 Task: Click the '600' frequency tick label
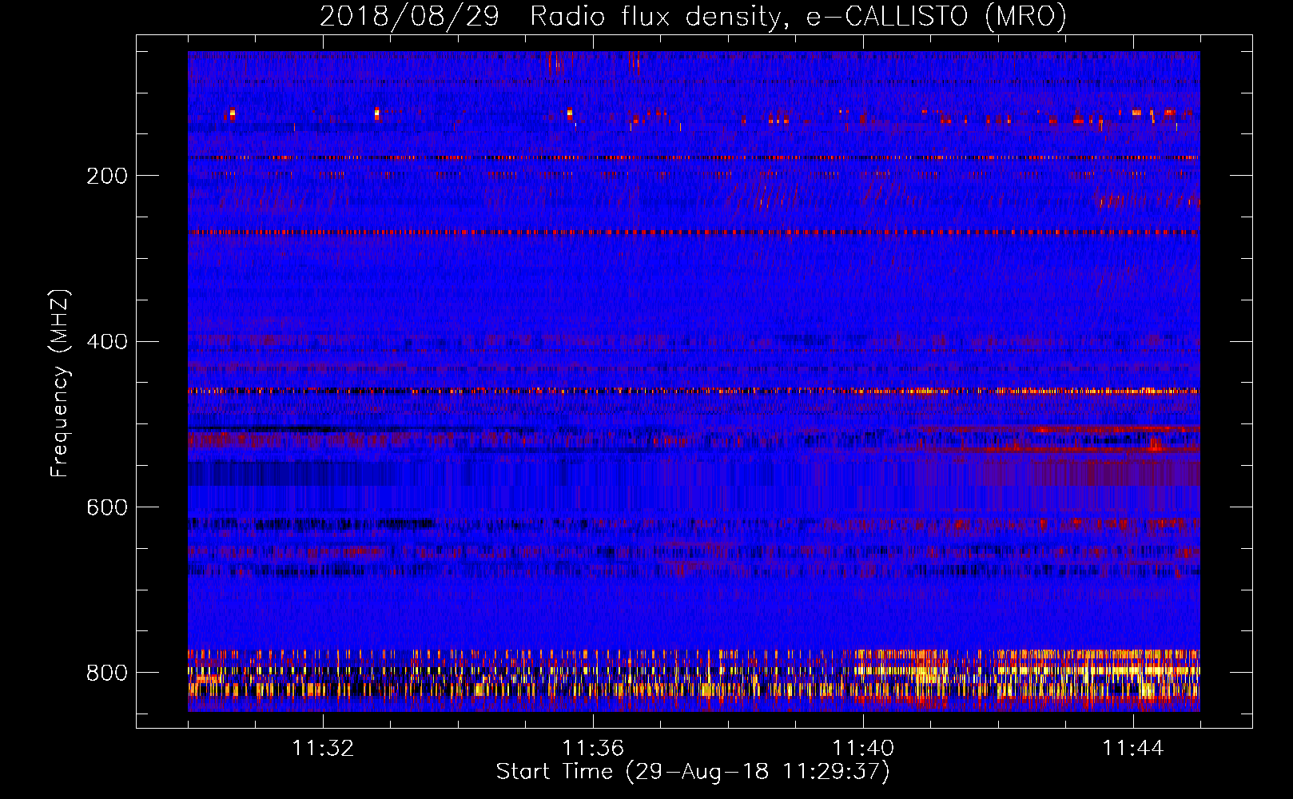click(x=107, y=507)
